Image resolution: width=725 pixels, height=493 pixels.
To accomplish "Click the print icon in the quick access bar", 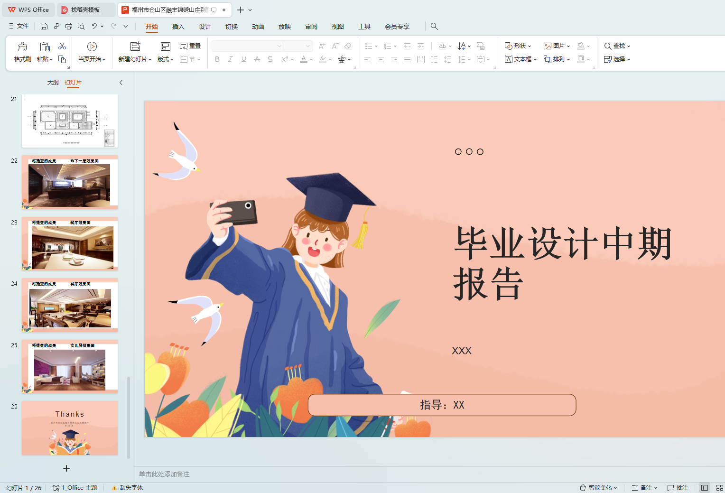I will pyautogui.click(x=69, y=26).
